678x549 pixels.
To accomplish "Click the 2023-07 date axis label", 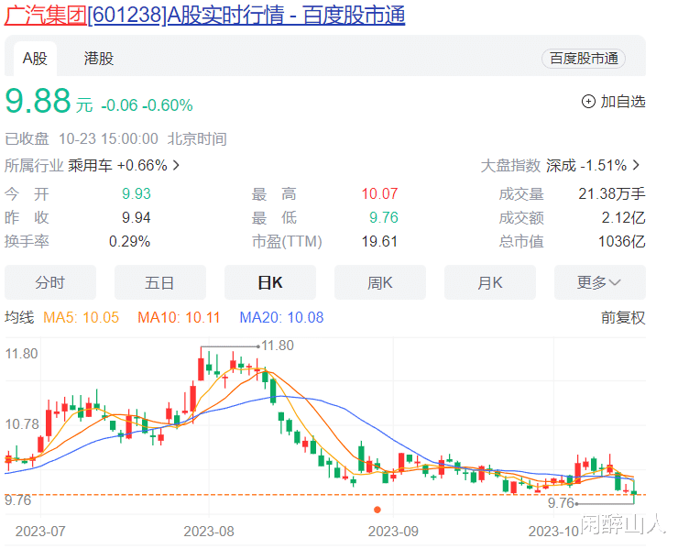I will coord(40,532).
